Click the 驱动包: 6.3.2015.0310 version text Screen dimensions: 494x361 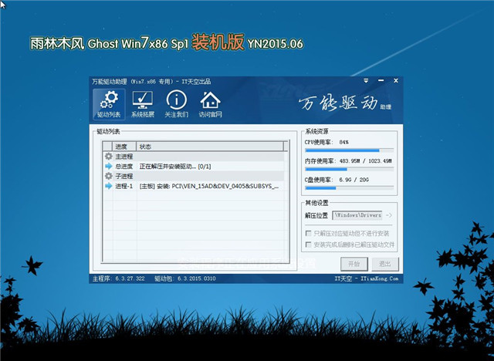point(185,278)
